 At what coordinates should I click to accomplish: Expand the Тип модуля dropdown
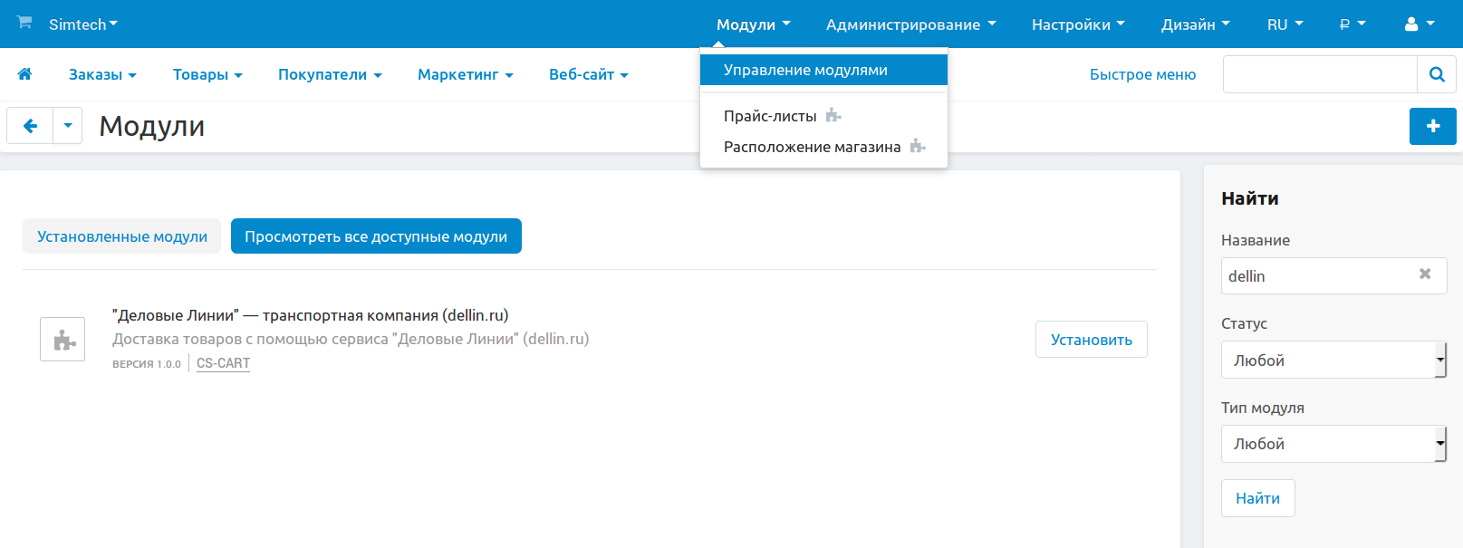[x=1333, y=444]
